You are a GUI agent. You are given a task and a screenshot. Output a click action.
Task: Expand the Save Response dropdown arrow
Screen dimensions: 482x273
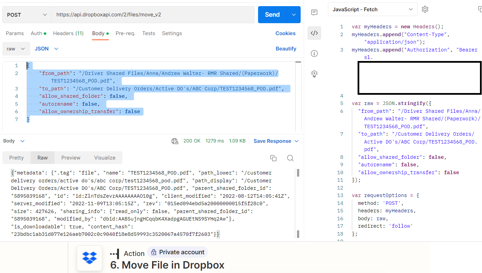click(x=297, y=141)
